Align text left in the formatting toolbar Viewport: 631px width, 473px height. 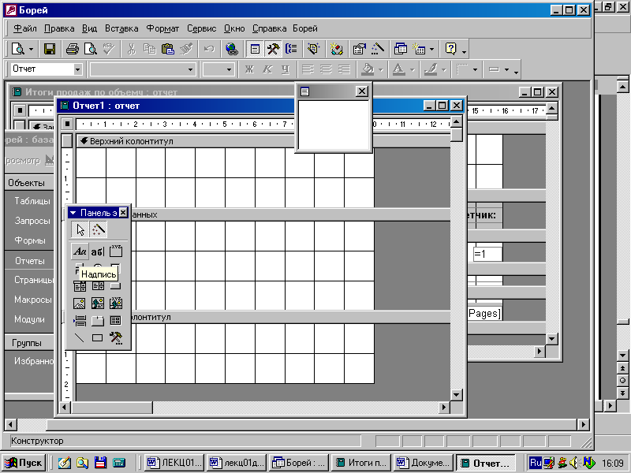pos(308,69)
